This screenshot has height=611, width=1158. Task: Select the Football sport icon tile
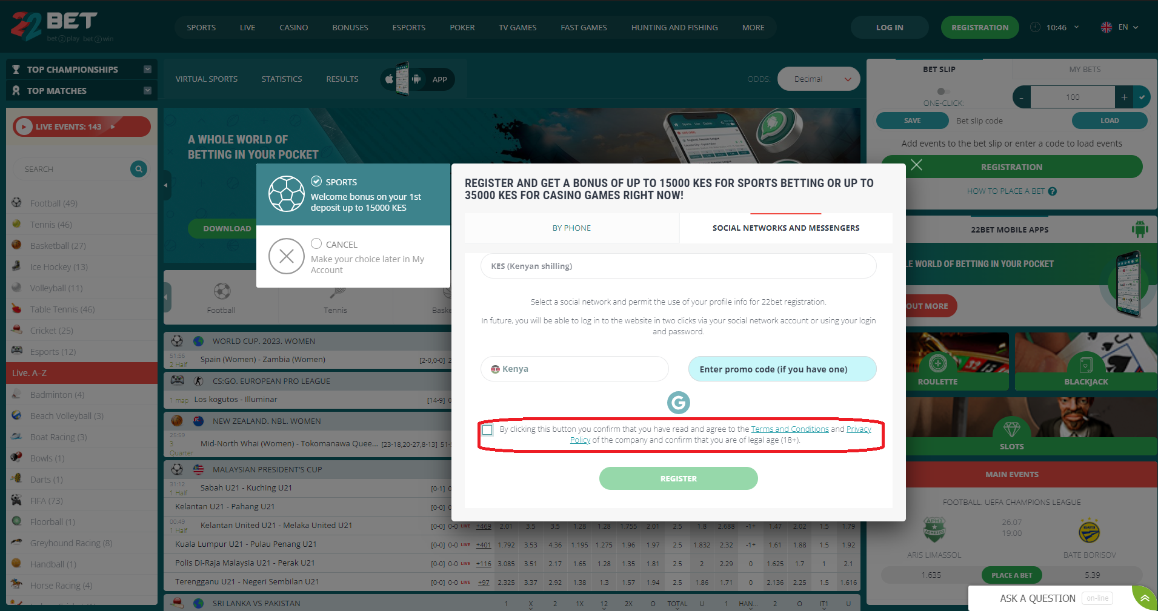(221, 298)
